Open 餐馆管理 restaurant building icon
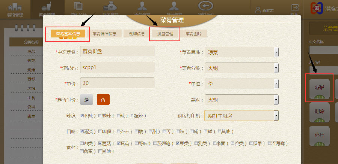 14,7
